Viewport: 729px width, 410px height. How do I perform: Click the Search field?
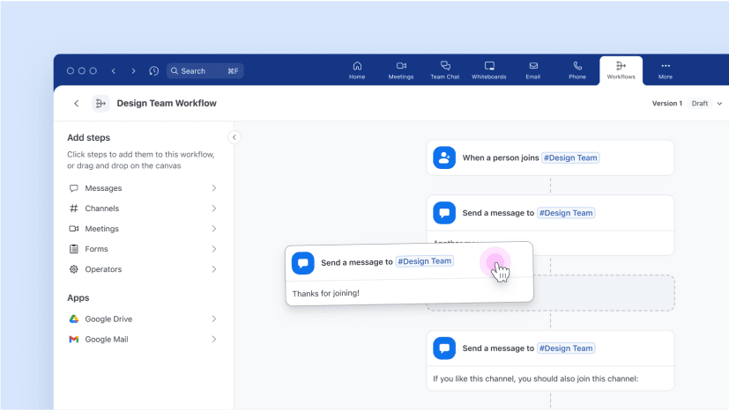click(205, 71)
